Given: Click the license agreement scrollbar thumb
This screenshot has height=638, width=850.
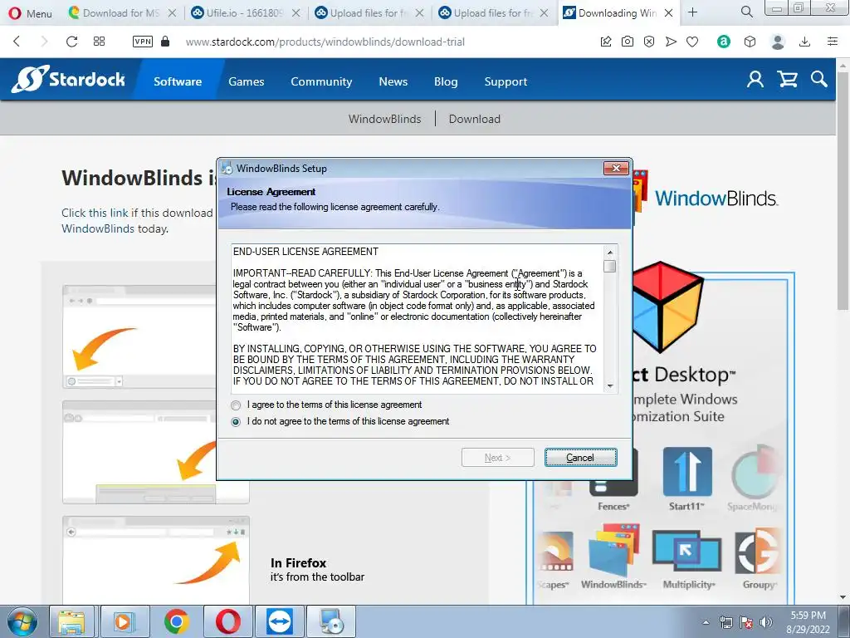Looking at the screenshot, I should pos(610,267).
